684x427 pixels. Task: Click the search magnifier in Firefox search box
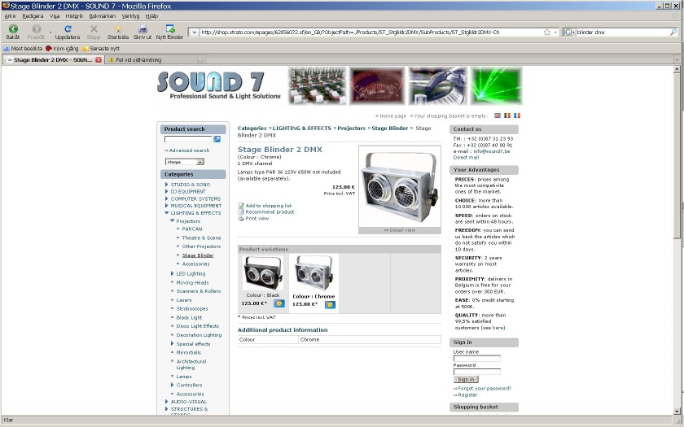[x=673, y=33]
